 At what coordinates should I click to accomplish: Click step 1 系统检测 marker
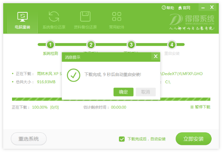pyautogui.click(x=50, y=45)
